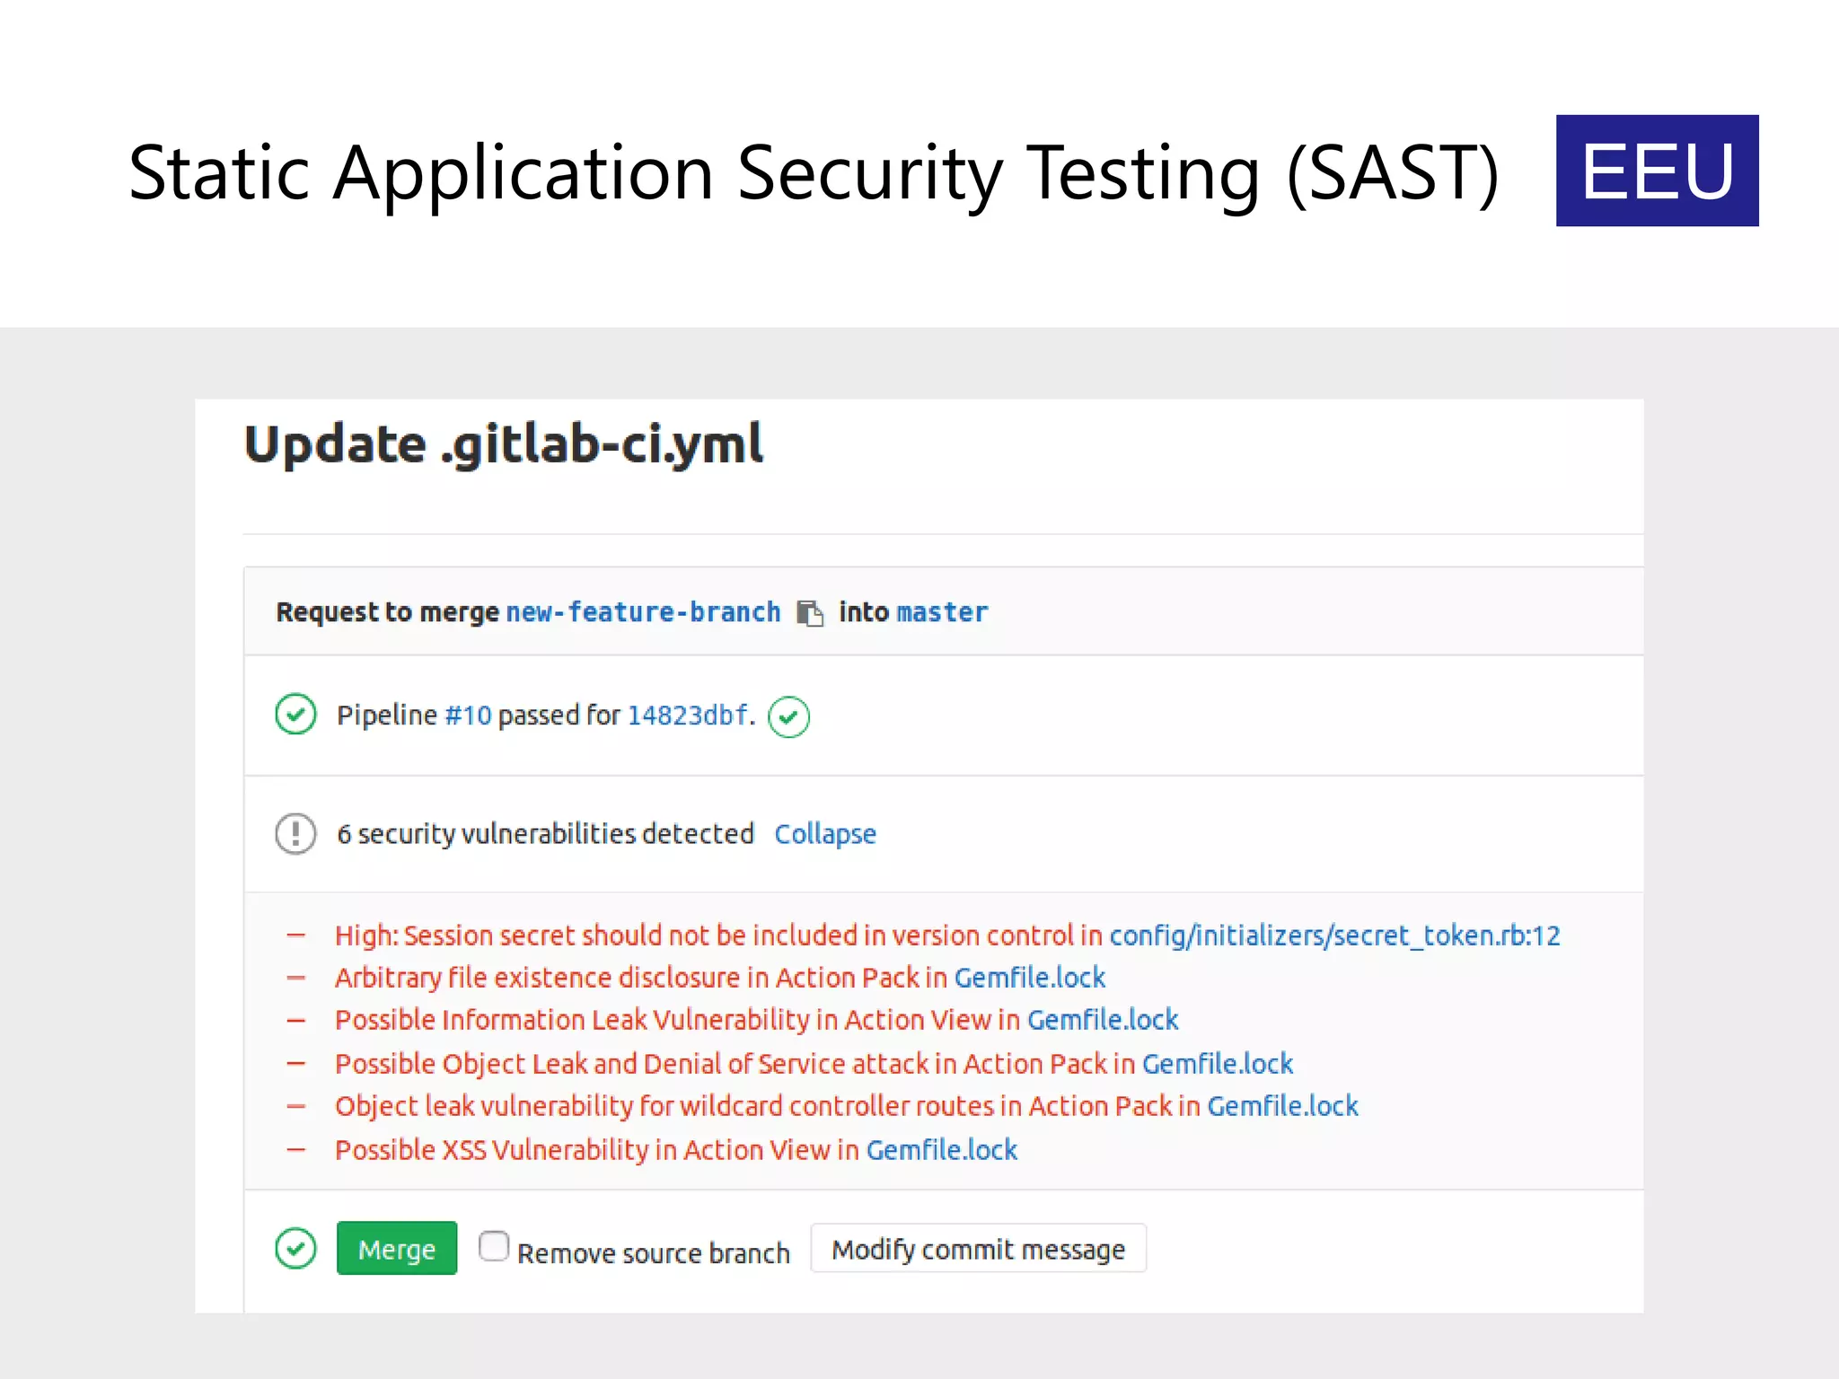Image resolution: width=1839 pixels, height=1379 pixels.
Task: Open Gemfile.lock in Possible Information Leak row
Action: tap(1103, 1020)
